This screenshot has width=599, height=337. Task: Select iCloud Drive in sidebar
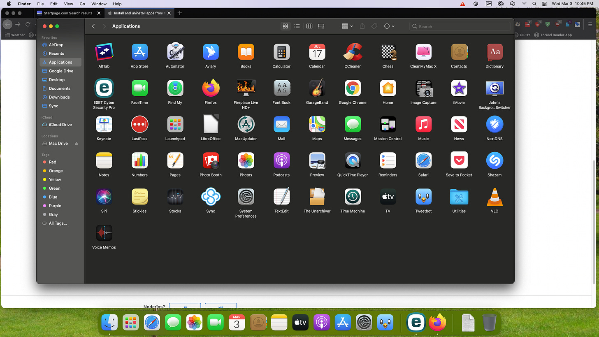point(60,125)
